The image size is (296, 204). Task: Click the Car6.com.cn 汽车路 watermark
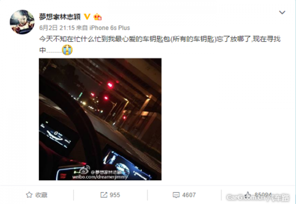(x=258, y=198)
